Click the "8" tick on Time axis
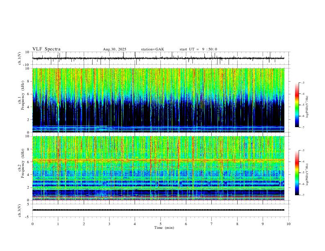This screenshot has width=325, height=251. [x=237, y=224]
